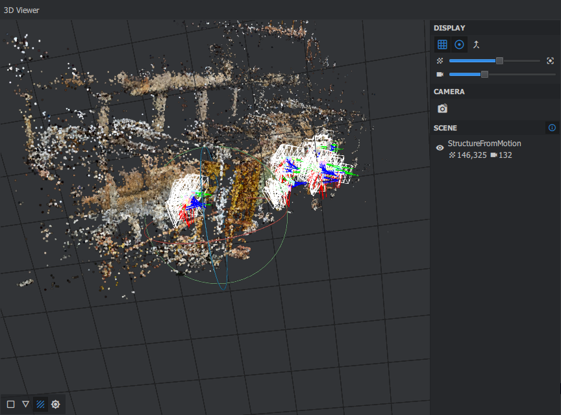Click the CAMERA section header
The width and height of the screenshot is (561, 415).
click(449, 92)
